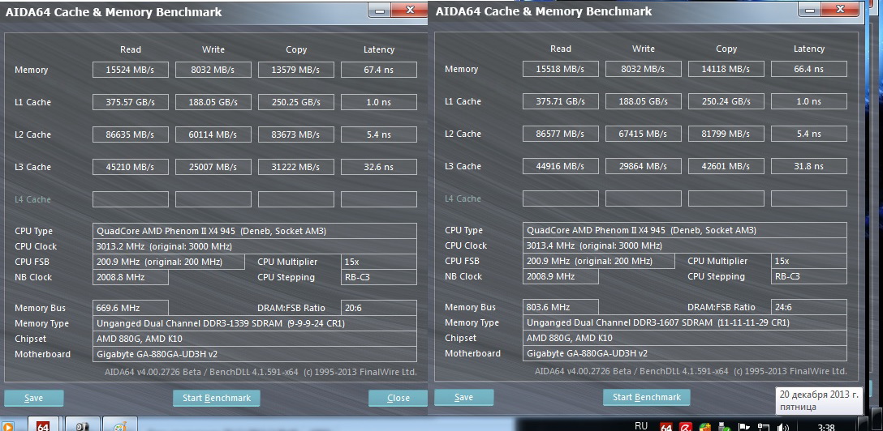This screenshot has height=431, width=883.
Task: Select Memory Latency 67.4 ns field
Action: pyautogui.click(x=378, y=70)
